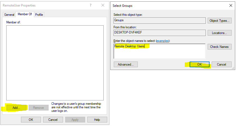Screen dimensions: 236x126
Task: Open the Object Types... dialog
Action: pyautogui.click(x=219, y=21)
